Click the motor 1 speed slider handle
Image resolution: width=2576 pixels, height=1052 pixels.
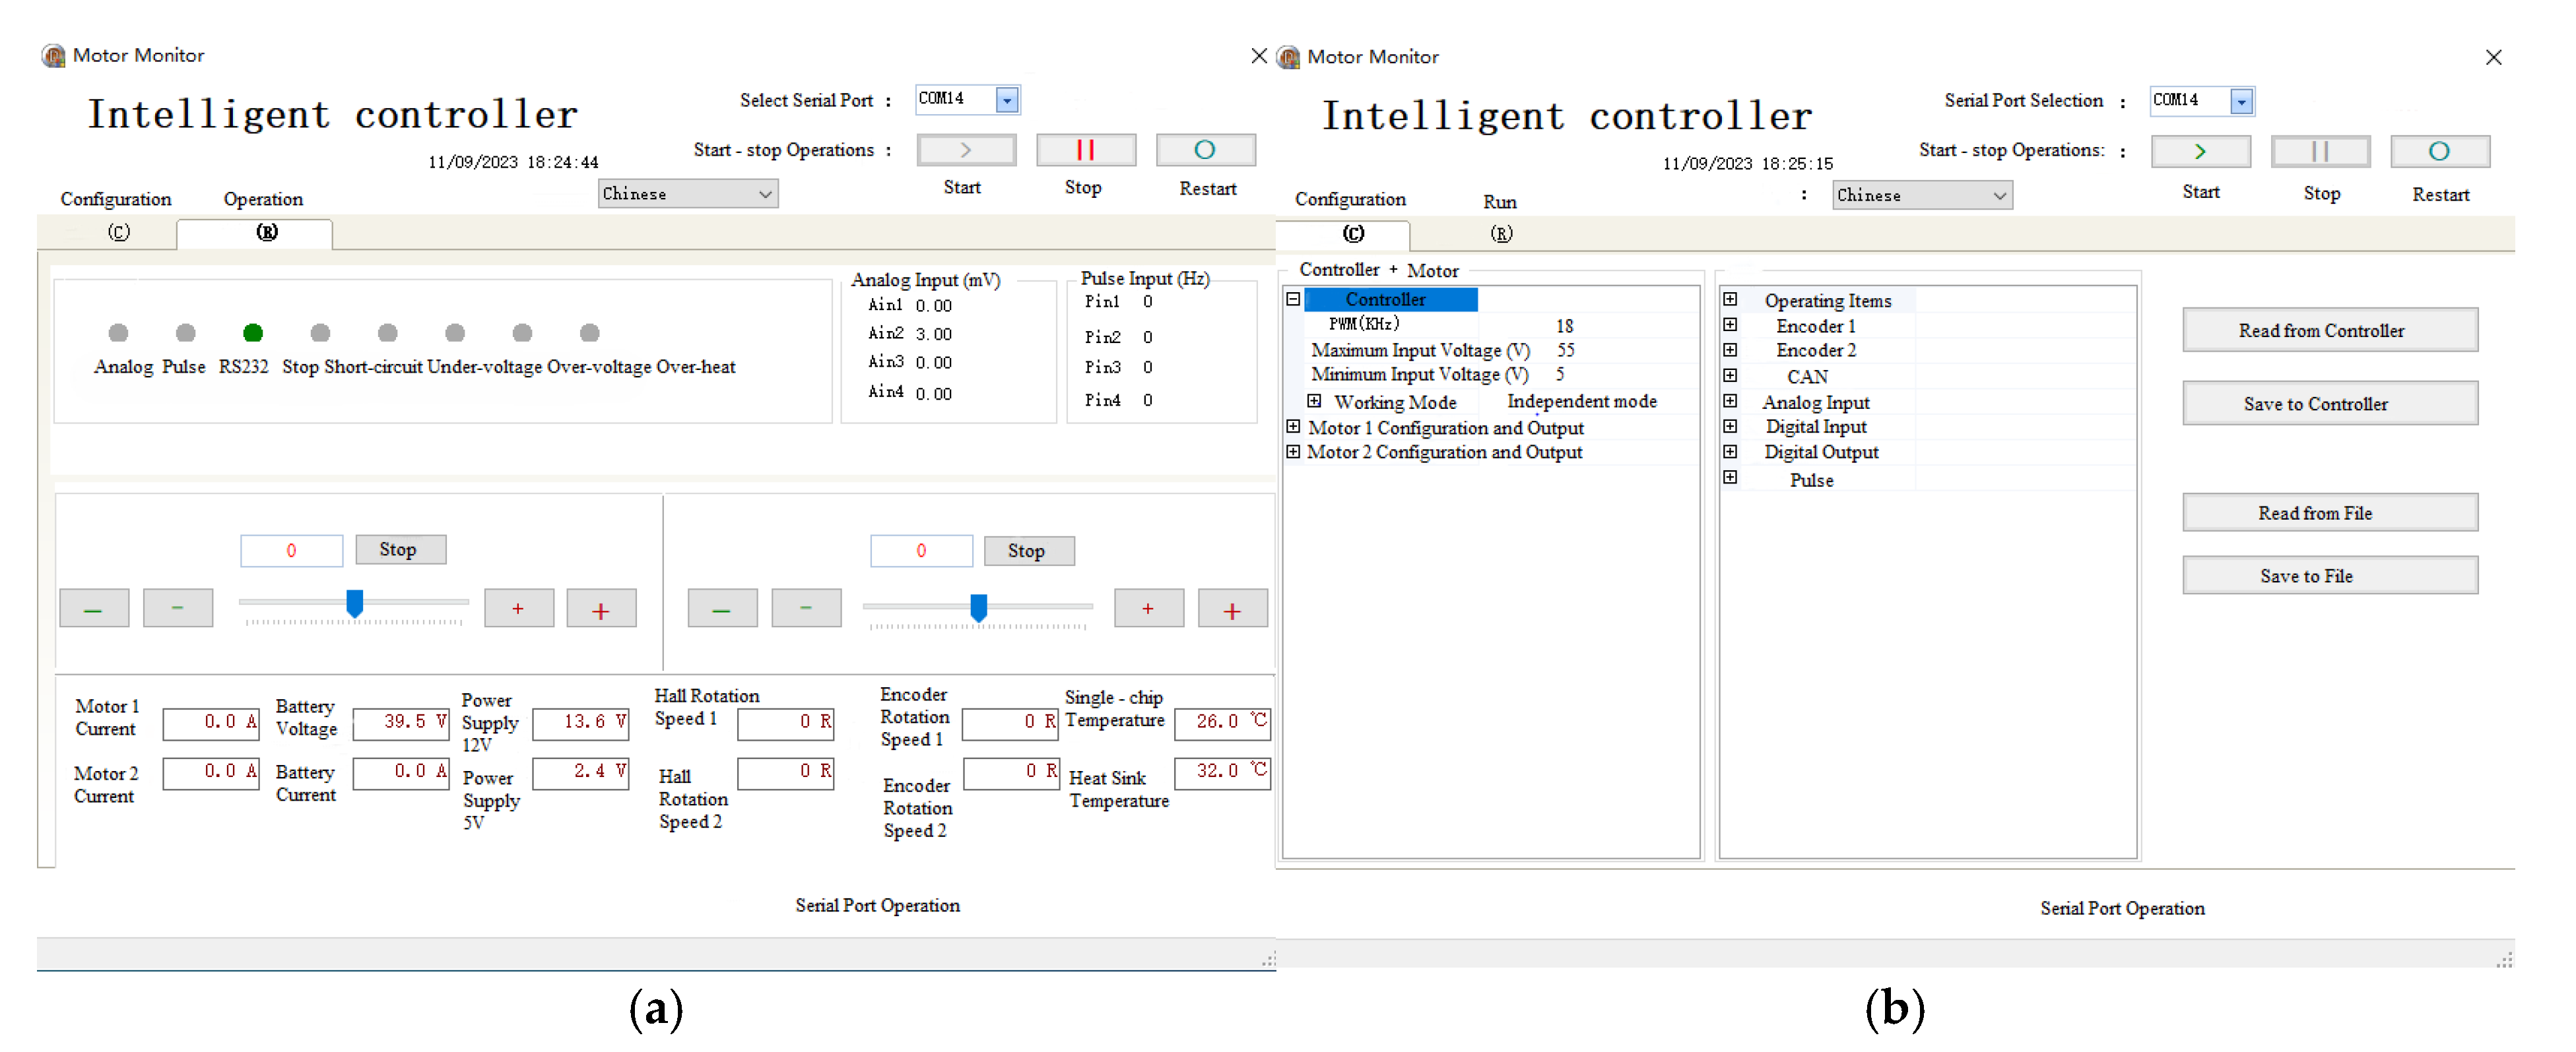[354, 602]
